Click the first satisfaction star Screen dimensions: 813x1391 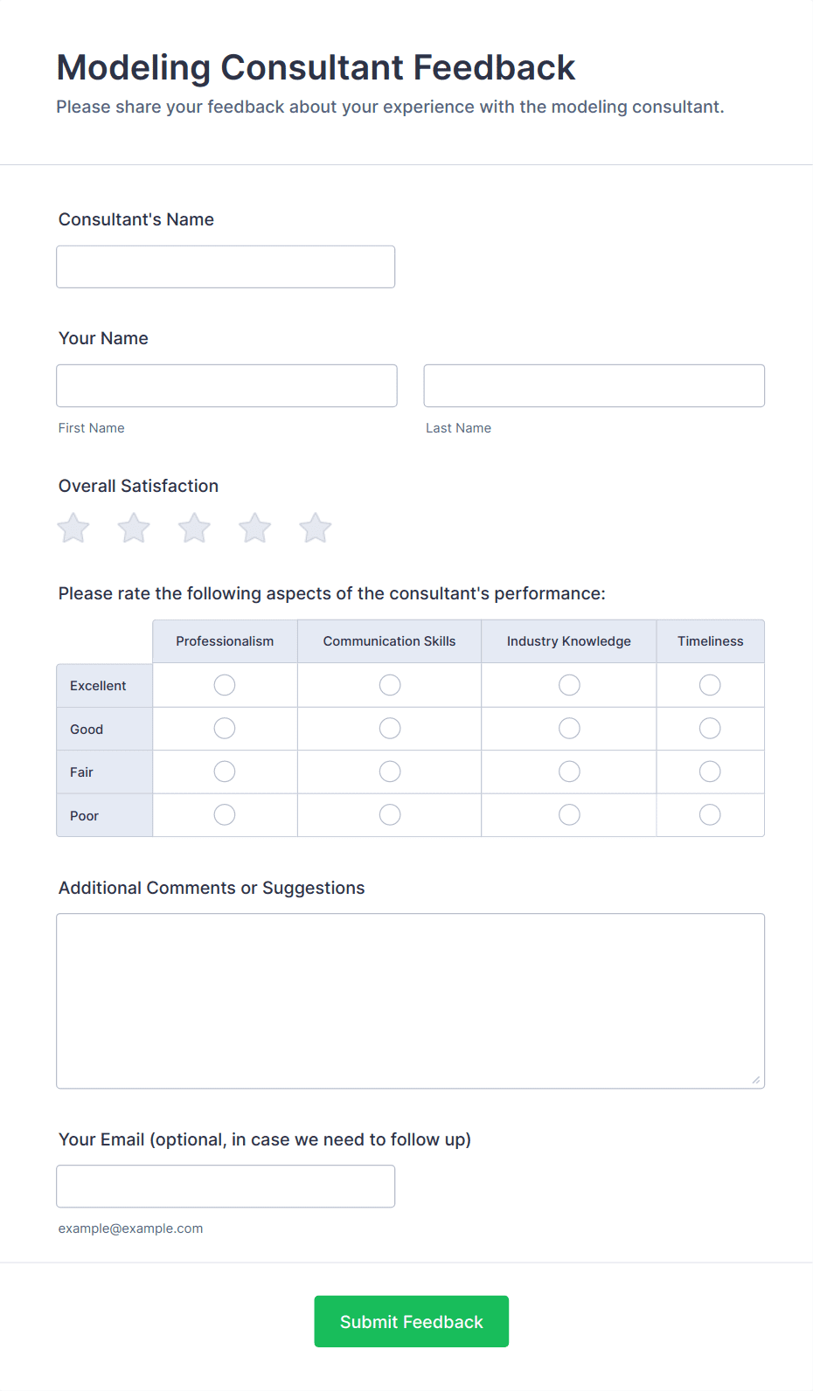pos(73,529)
